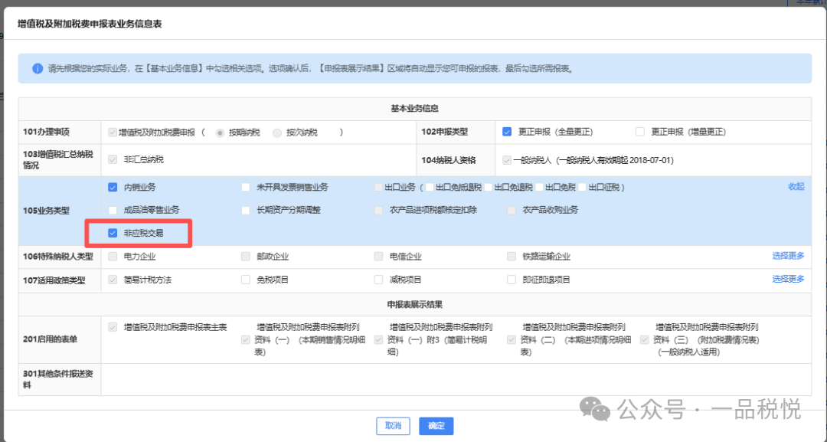This screenshot has width=827, height=442.
Task: Toggle 附列资料（一）附3 简易计税明细 checkbox
Action: 378,339
